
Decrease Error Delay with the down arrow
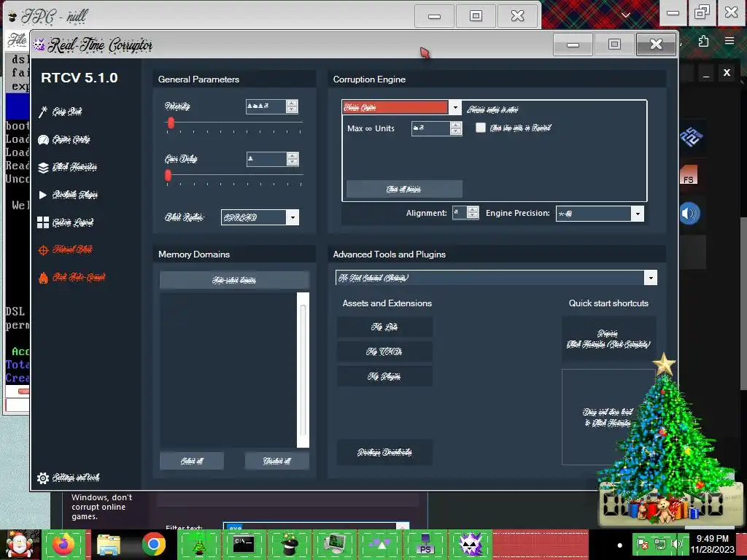click(x=293, y=163)
